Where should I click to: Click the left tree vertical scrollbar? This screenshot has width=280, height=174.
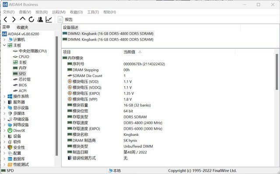[x=57, y=96]
